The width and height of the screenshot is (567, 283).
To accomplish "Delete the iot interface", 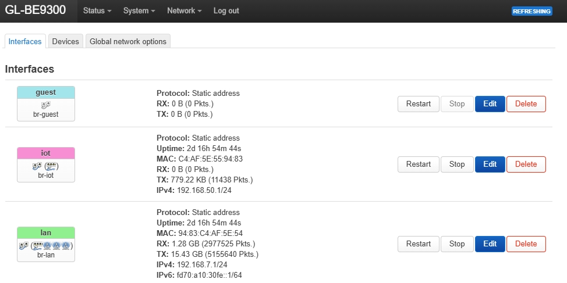I will pos(526,164).
